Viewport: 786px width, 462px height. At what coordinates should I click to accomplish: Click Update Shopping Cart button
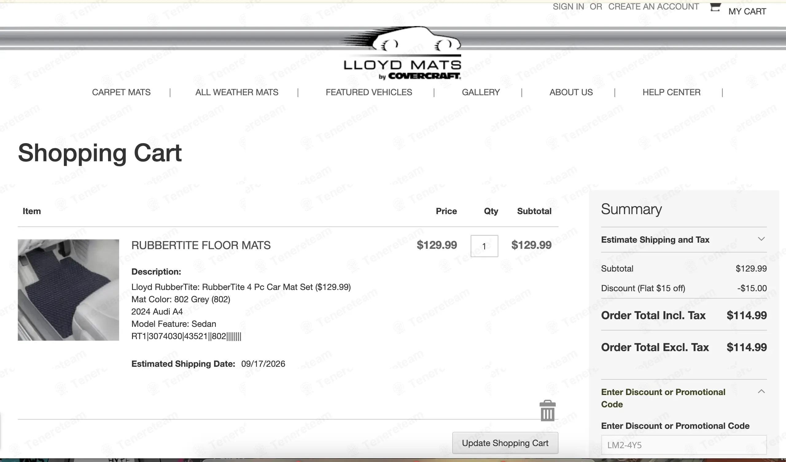pos(505,443)
